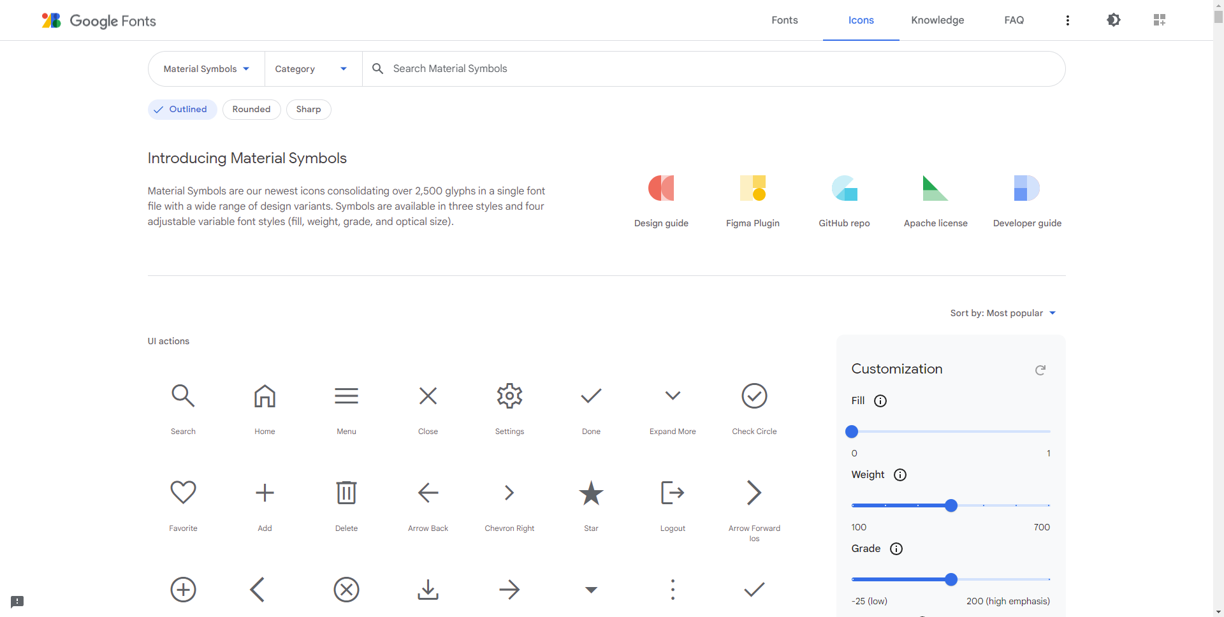The image size is (1224, 617).
Task: Open the selection grid icon in header
Action: (1160, 20)
